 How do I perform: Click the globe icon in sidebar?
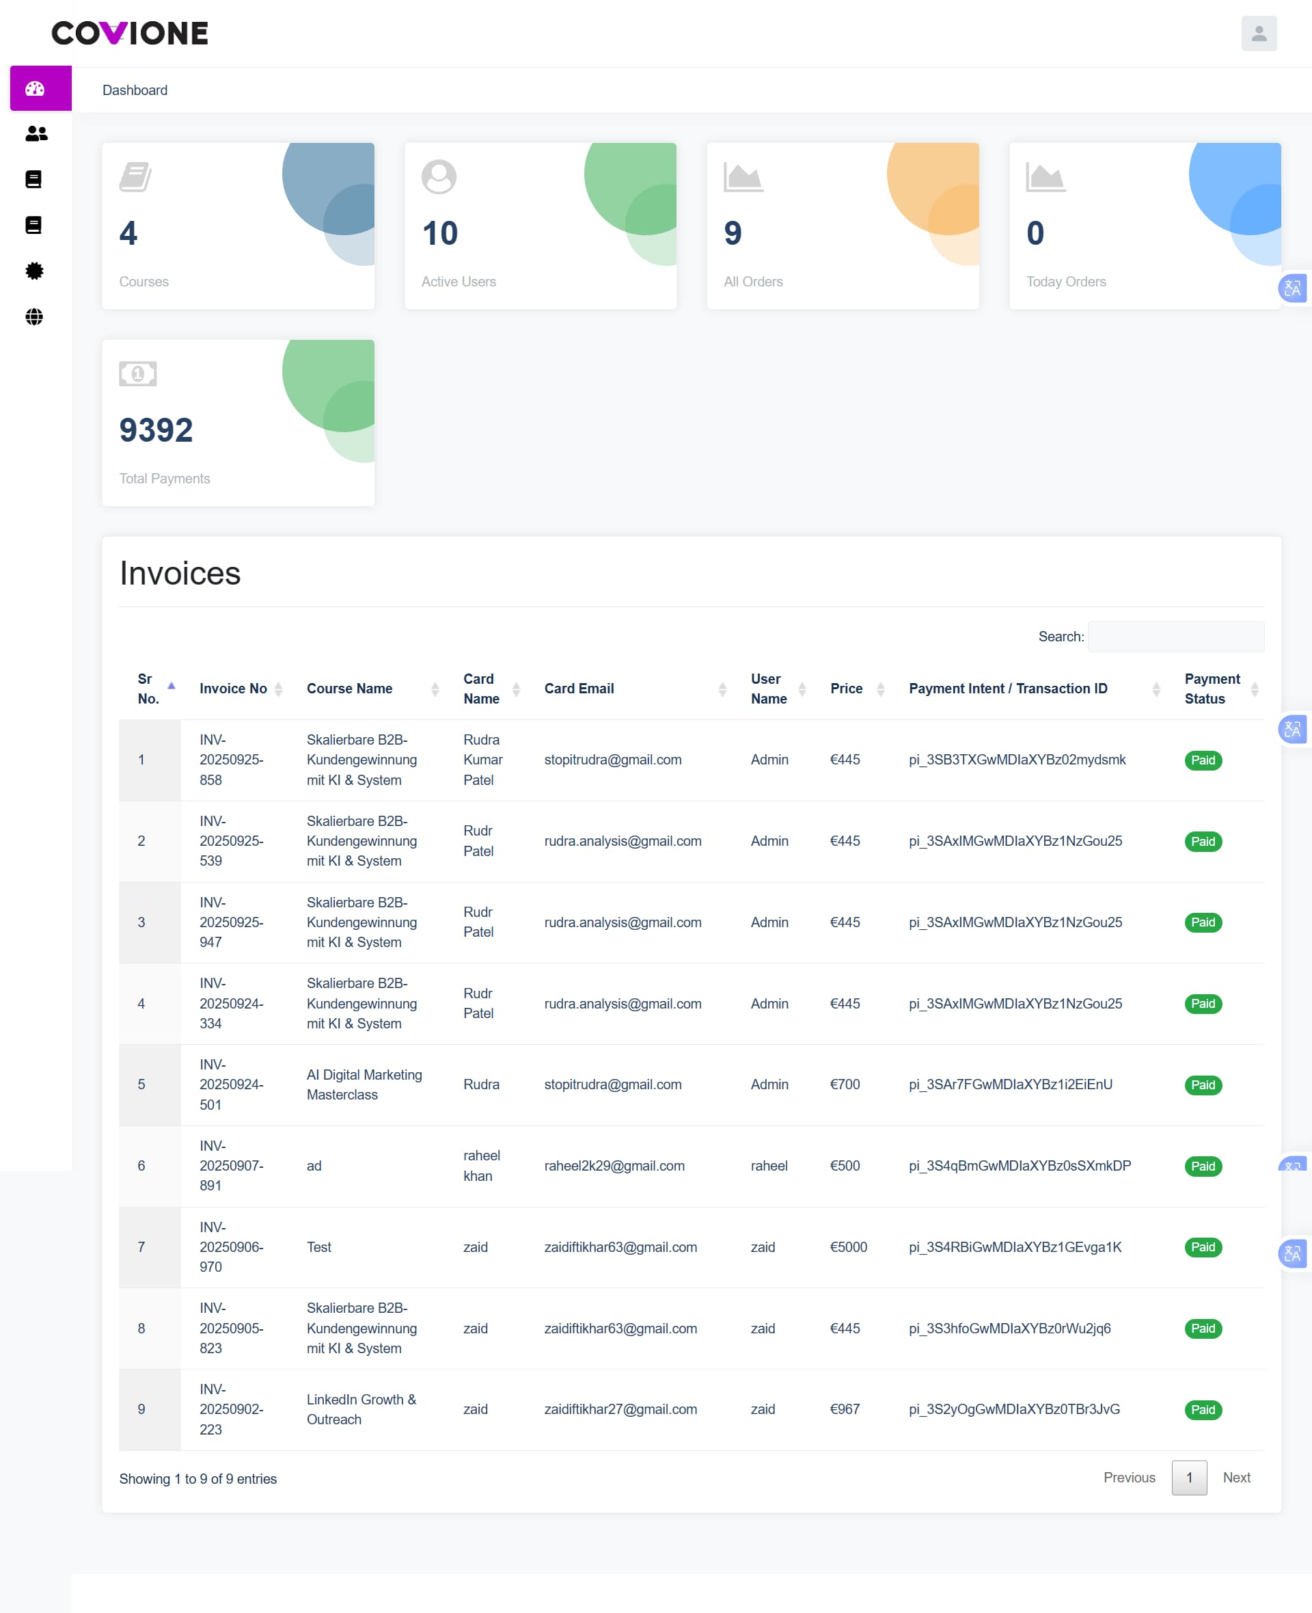pos(34,317)
